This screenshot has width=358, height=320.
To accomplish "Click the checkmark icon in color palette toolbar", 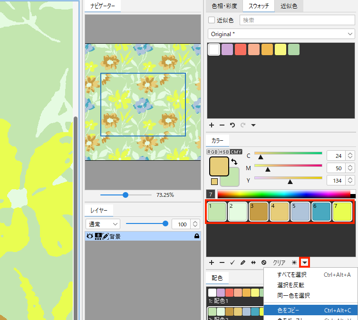I will [x=232, y=262].
